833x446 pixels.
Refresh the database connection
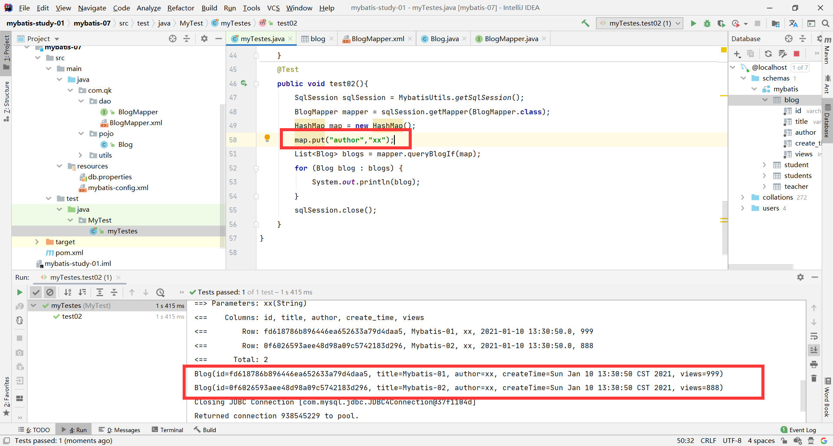coord(768,54)
